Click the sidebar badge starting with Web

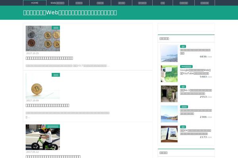click(x=186, y=66)
